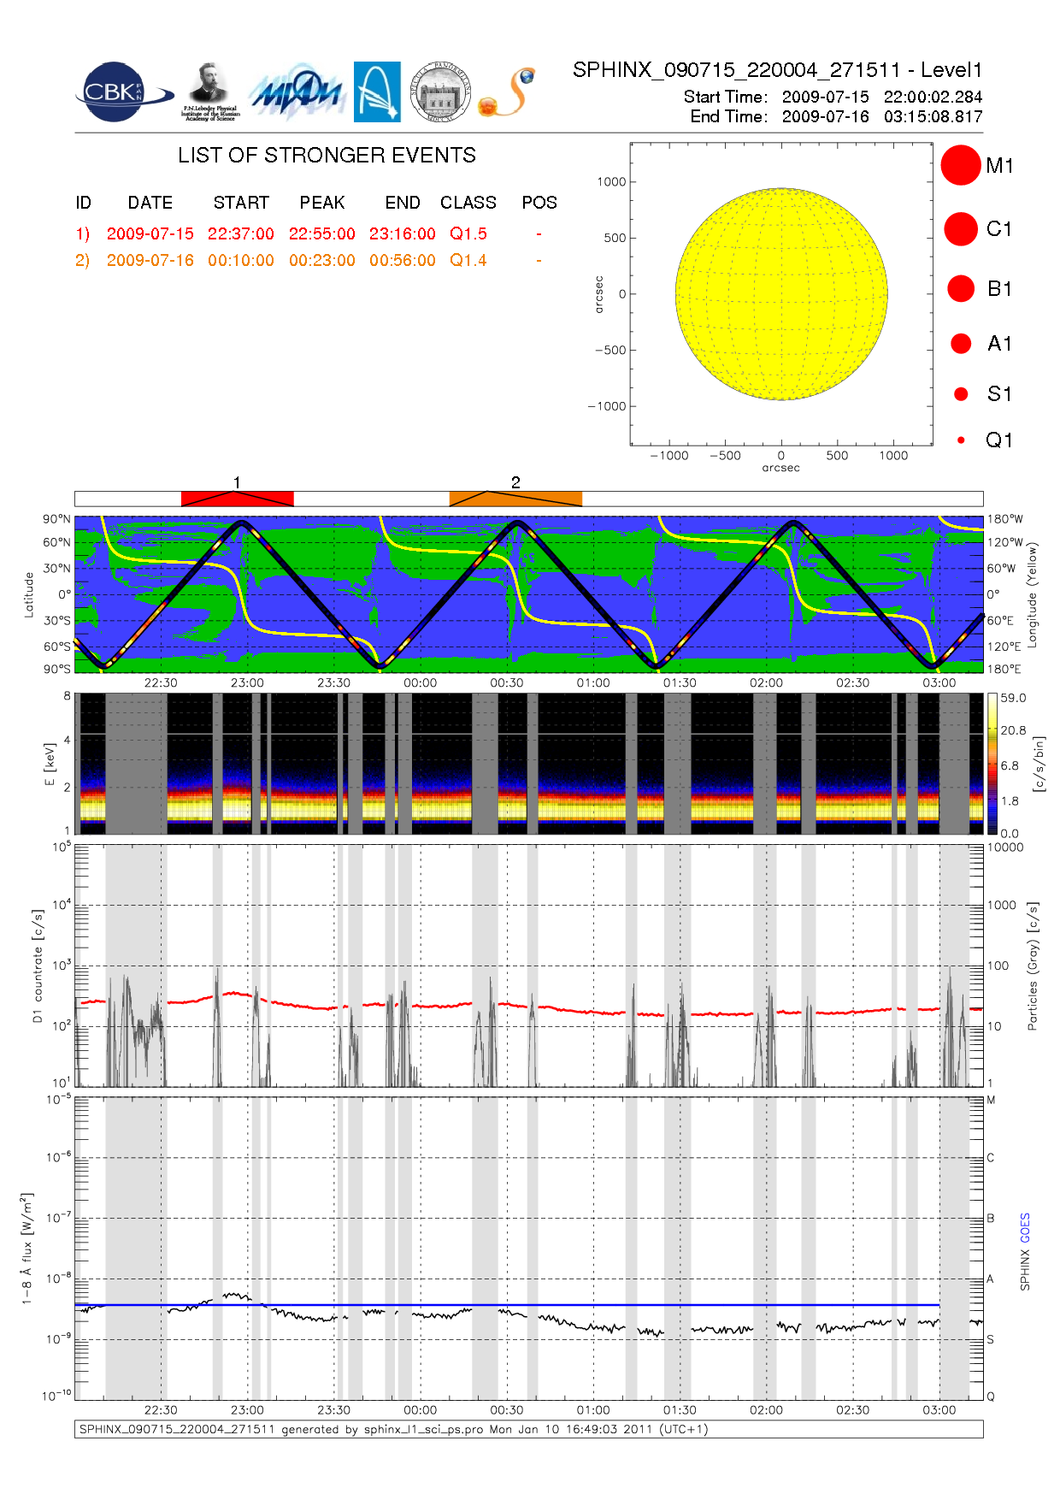Click the footer generation info box

[x=528, y=1429]
